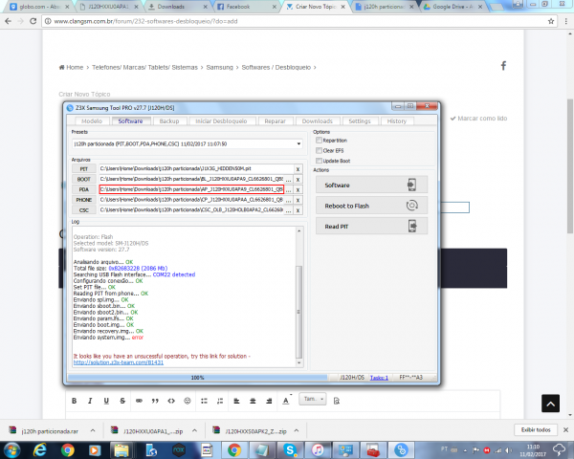
Task: Click Exibir todos in the downloads bar
Action: pyautogui.click(x=536, y=429)
